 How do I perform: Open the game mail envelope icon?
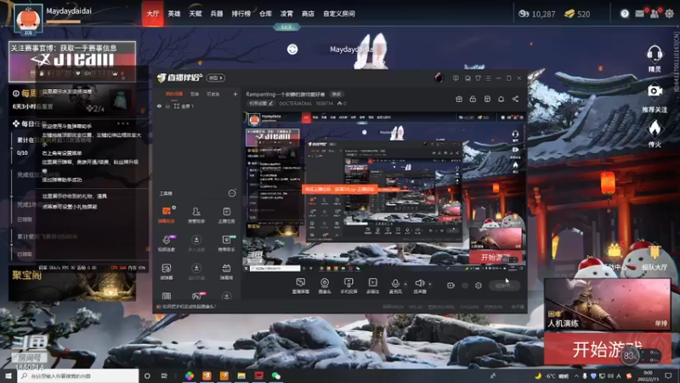(640, 14)
